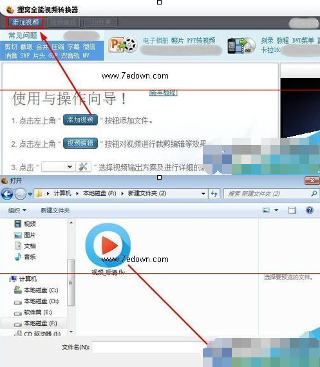Open the 组织 dropdown menu
This screenshot has height=367, width=320.
[x=17, y=210]
